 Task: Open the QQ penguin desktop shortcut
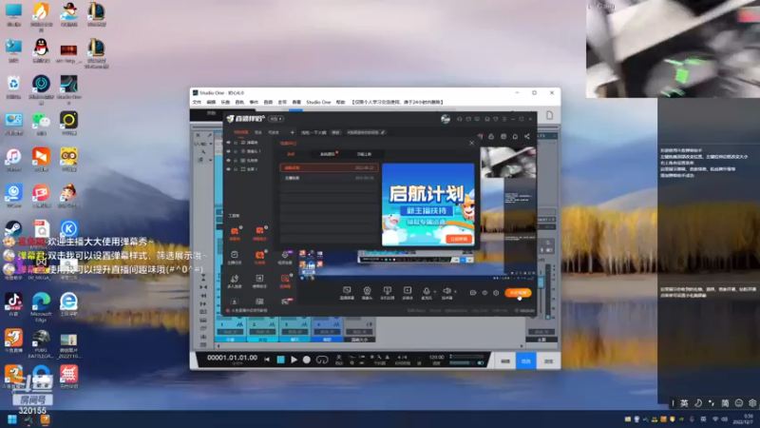[41, 50]
